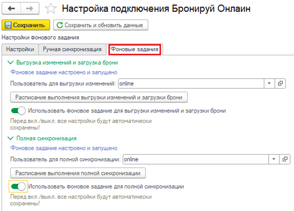Add page to favorites with star icon

pos(51,9)
